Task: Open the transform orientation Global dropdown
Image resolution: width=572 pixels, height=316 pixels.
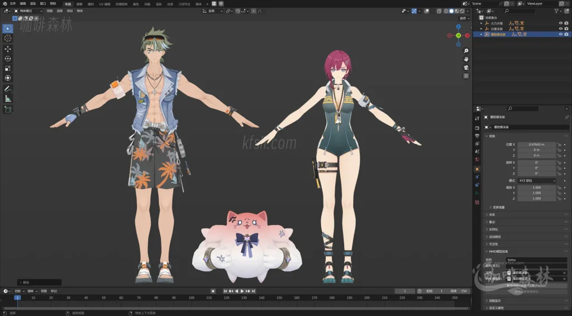Action: (x=212, y=11)
